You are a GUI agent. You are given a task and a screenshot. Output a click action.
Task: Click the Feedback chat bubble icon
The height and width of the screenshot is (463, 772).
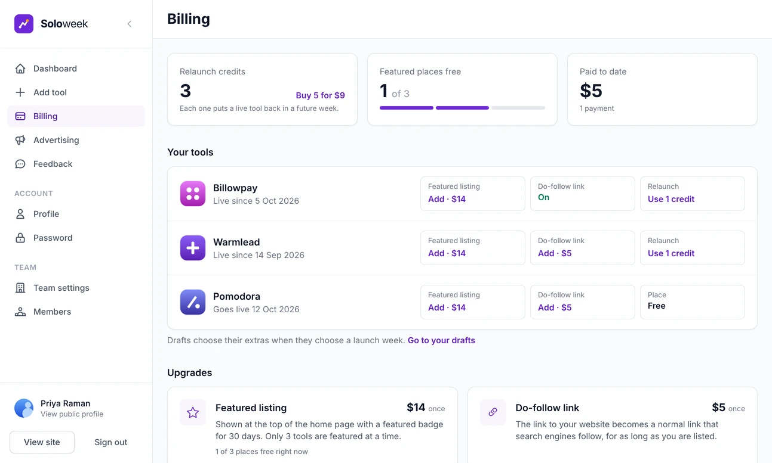pyautogui.click(x=20, y=164)
